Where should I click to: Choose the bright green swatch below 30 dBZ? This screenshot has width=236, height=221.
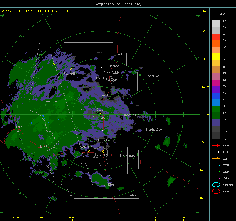point(216,109)
